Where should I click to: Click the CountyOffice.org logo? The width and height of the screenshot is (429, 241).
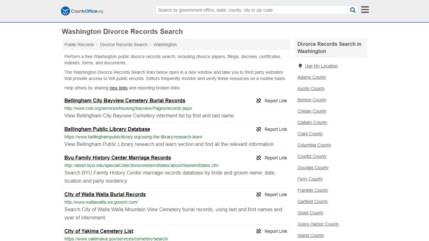point(82,11)
